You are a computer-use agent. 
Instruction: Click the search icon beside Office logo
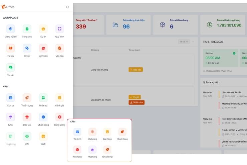click(67, 7)
